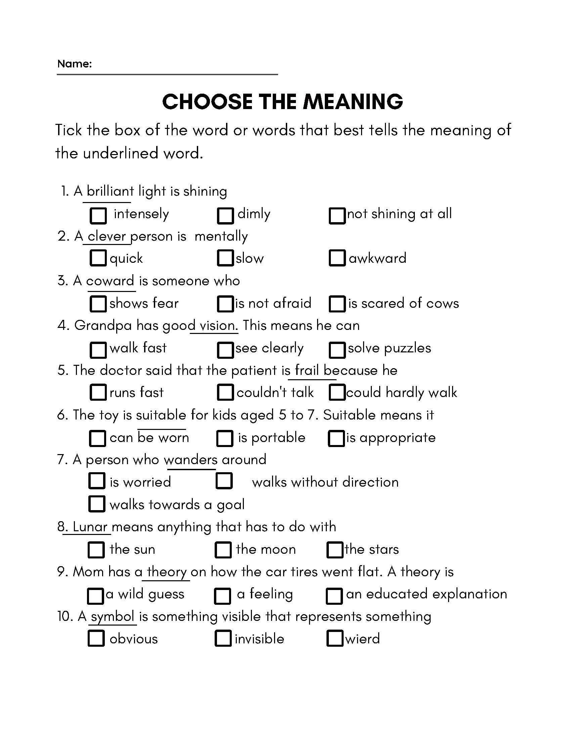Viewport: 571px width, 738px height.
Task: Select the 'the moon' checkbox
Action: coord(223,550)
